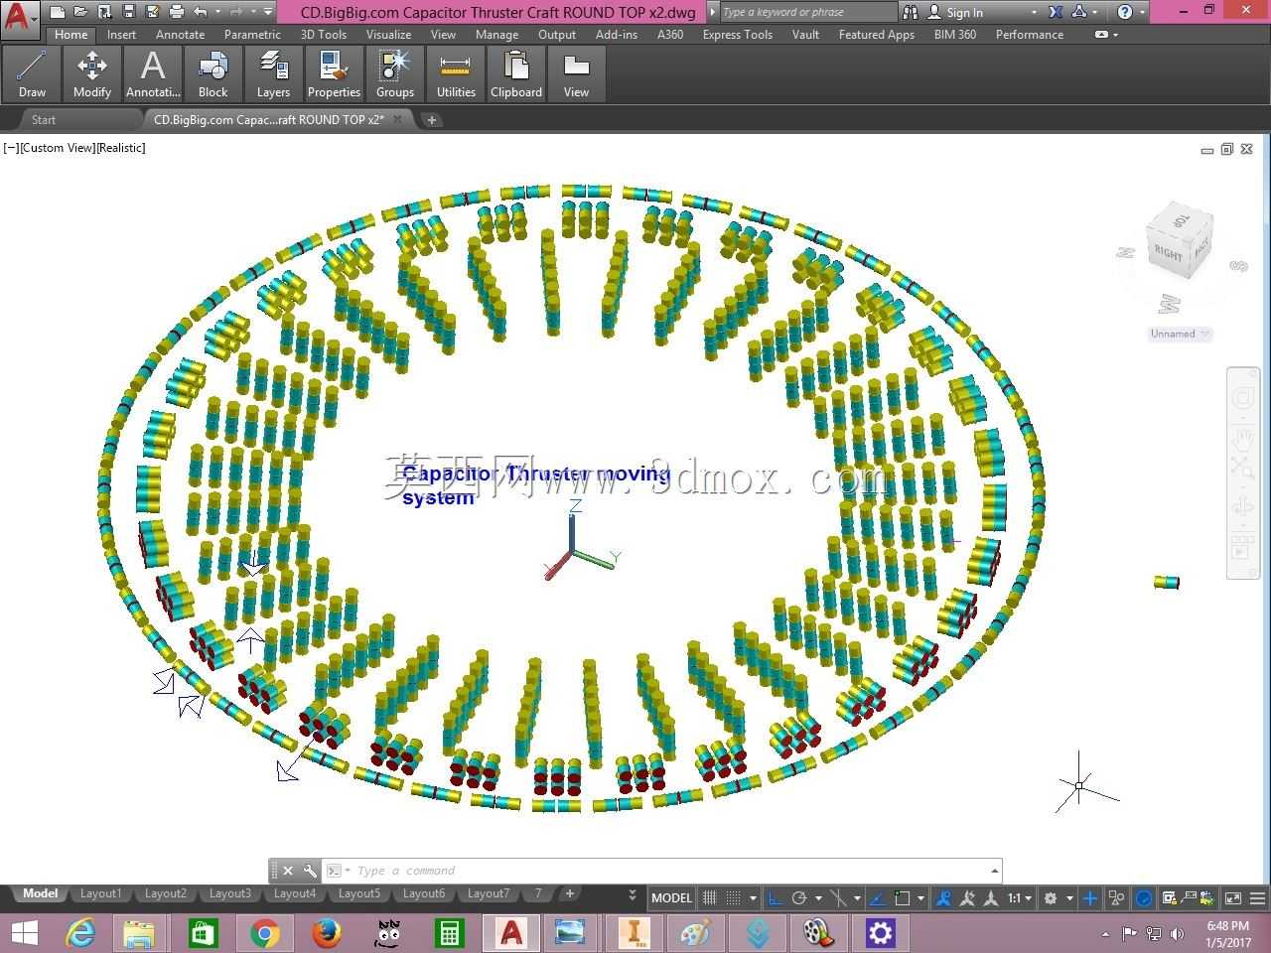Toggle drawing grid display

click(710, 898)
